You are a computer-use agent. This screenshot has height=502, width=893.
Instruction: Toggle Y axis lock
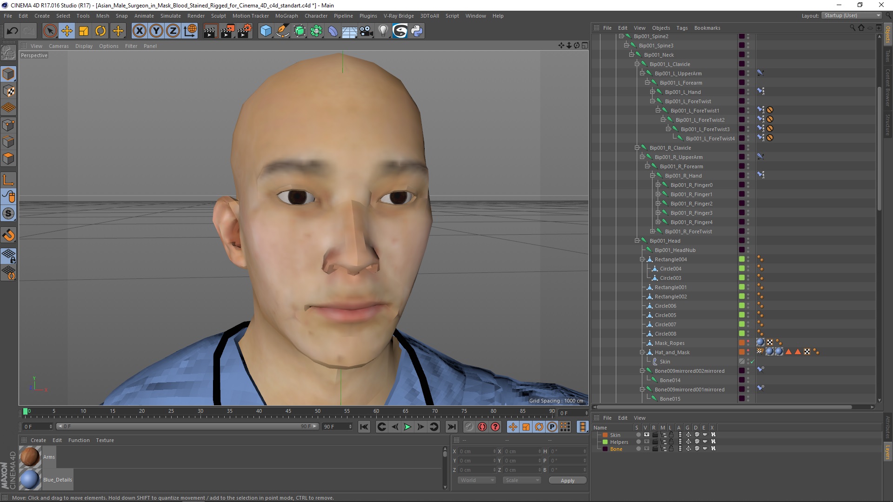pos(156,31)
